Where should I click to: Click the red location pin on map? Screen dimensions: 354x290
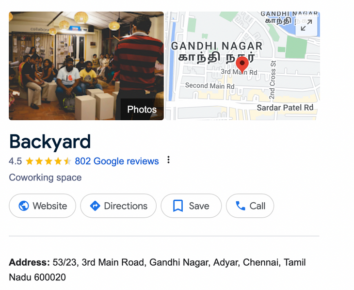(x=242, y=65)
